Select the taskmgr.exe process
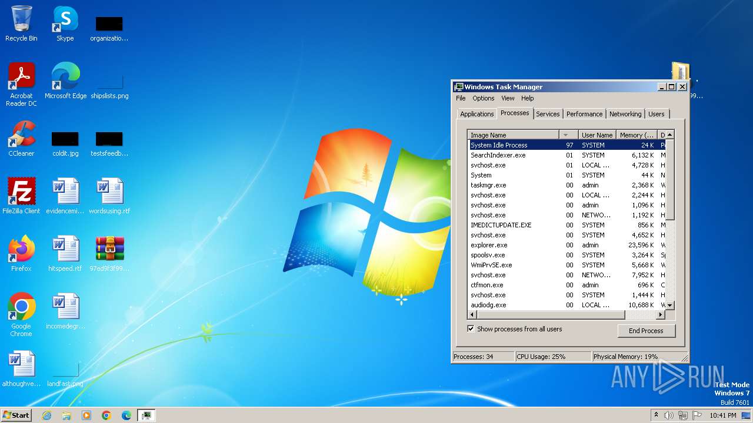This screenshot has width=753, height=423. (x=567, y=185)
